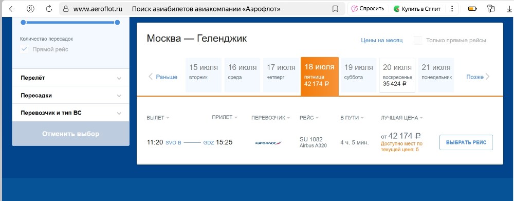
Task: Open the Yandex home button
Action: pos(31,9)
